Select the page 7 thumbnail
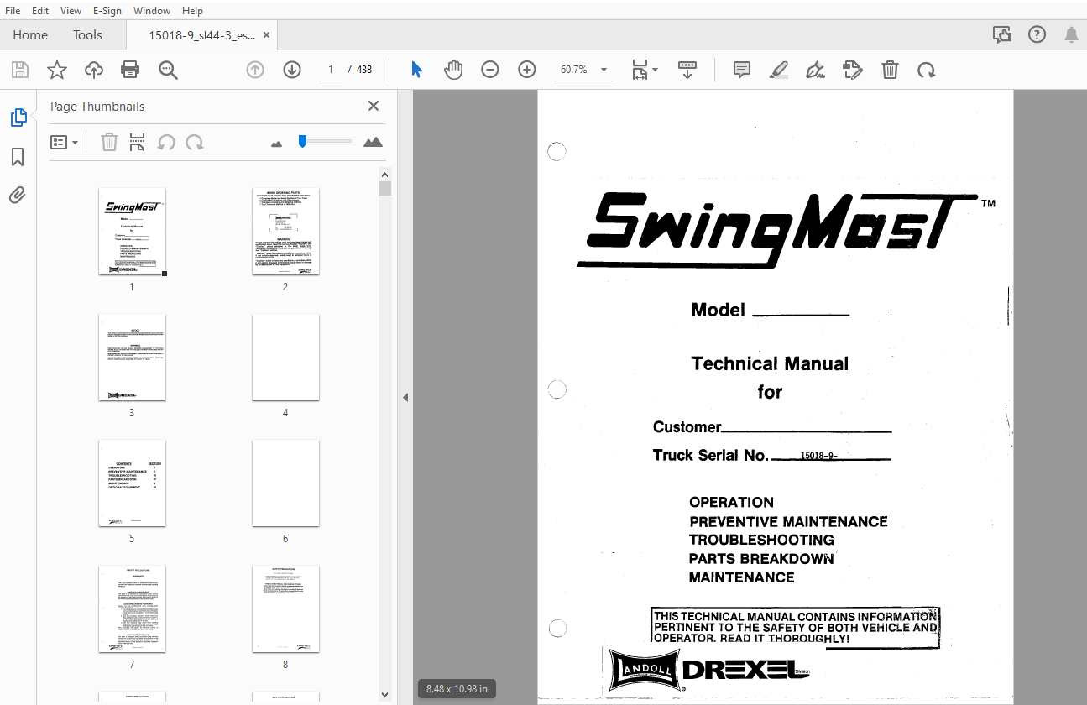 [132, 608]
